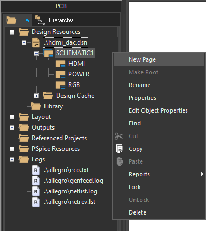Select the Library folder label
Screen dimensions: 206x231
coord(53,106)
